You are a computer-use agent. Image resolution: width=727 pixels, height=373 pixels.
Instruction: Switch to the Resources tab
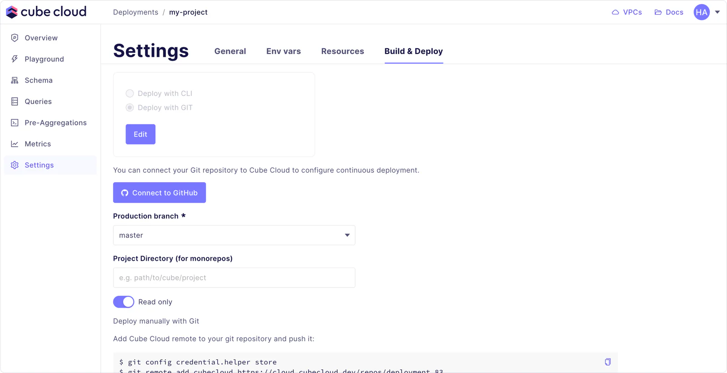343,51
